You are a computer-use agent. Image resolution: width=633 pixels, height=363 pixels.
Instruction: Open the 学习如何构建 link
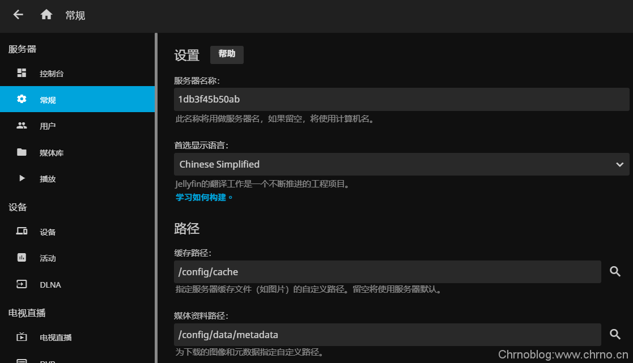tap(204, 198)
